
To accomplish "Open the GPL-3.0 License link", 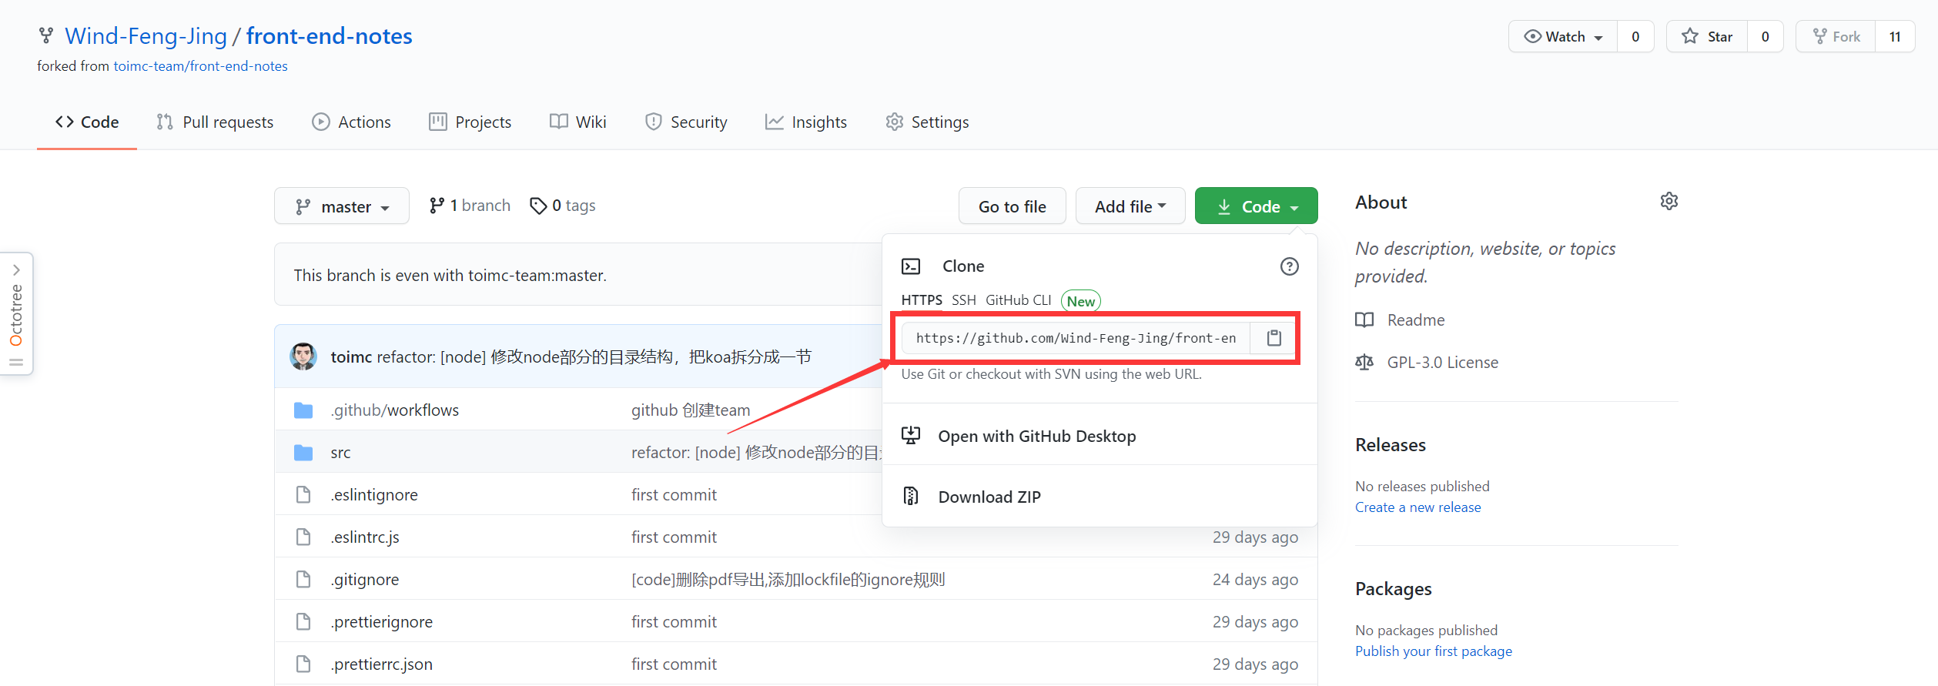I will [x=1442, y=363].
